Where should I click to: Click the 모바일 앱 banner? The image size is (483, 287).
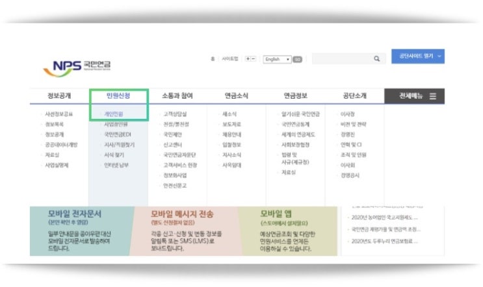(288, 231)
